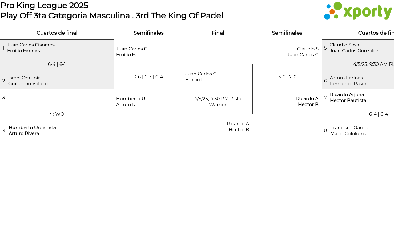Click Israel Onrubia and Guillermo Vallejo team
The height and width of the screenshot is (245, 394).
click(x=28, y=81)
